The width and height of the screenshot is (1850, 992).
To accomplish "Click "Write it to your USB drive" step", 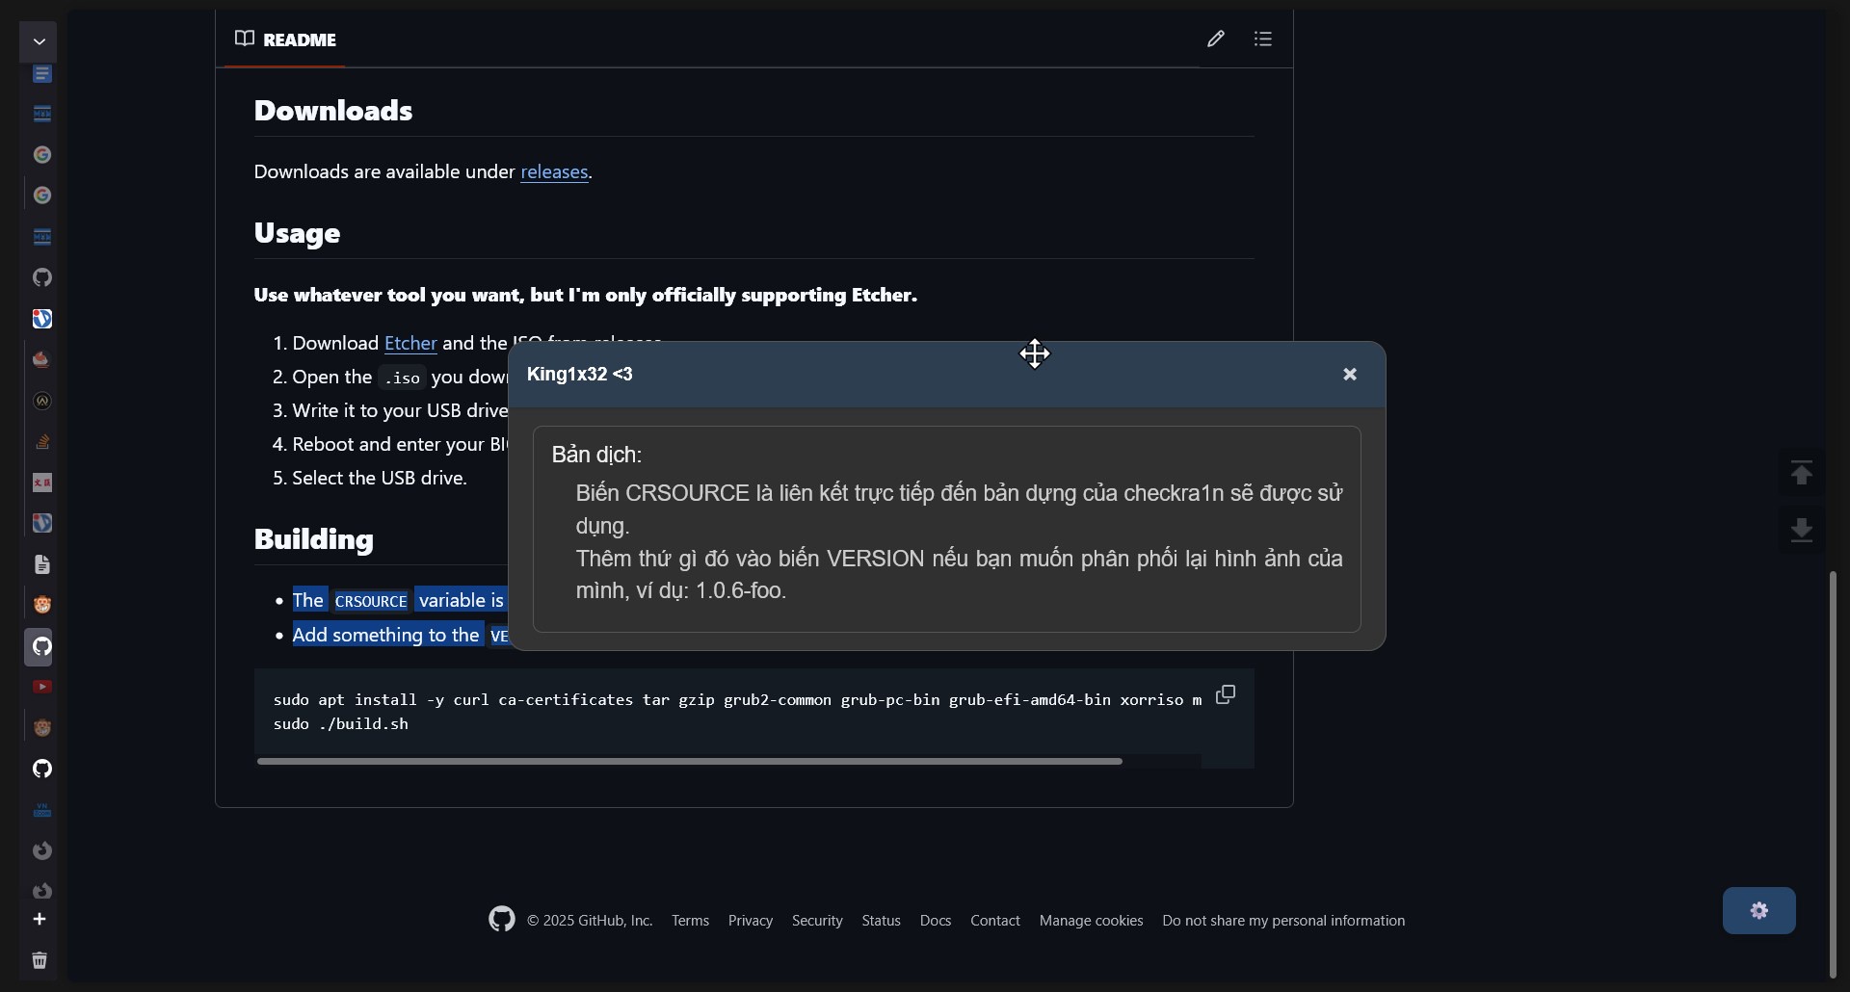I will [x=400, y=410].
